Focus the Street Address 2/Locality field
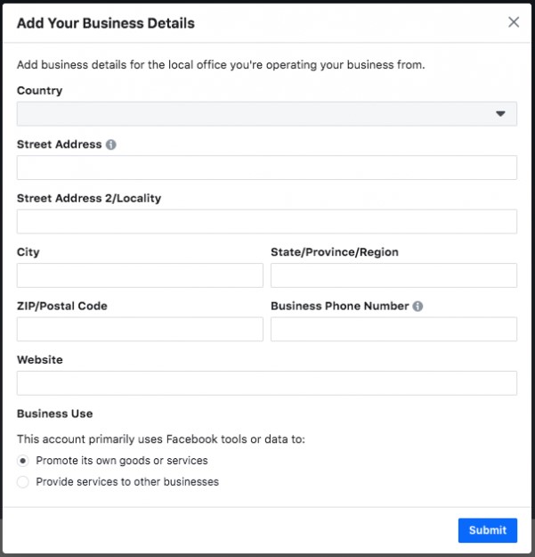 point(267,221)
